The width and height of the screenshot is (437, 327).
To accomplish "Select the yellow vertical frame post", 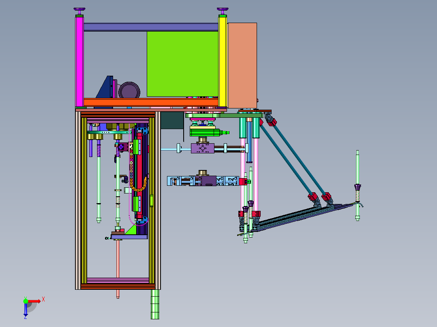I will coord(223,61).
